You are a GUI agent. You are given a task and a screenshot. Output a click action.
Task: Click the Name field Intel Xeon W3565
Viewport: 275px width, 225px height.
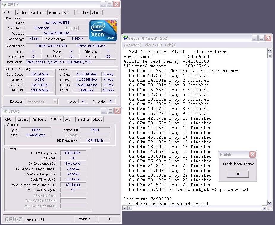(x=57, y=23)
